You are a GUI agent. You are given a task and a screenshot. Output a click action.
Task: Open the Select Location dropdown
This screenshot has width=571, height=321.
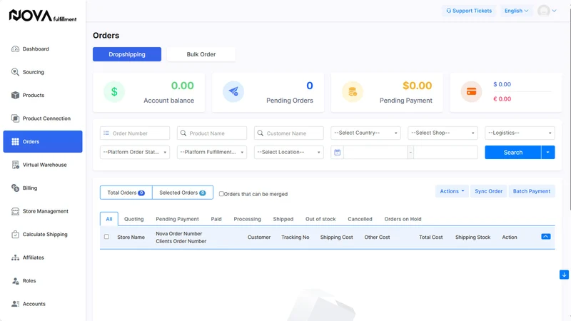289,152
